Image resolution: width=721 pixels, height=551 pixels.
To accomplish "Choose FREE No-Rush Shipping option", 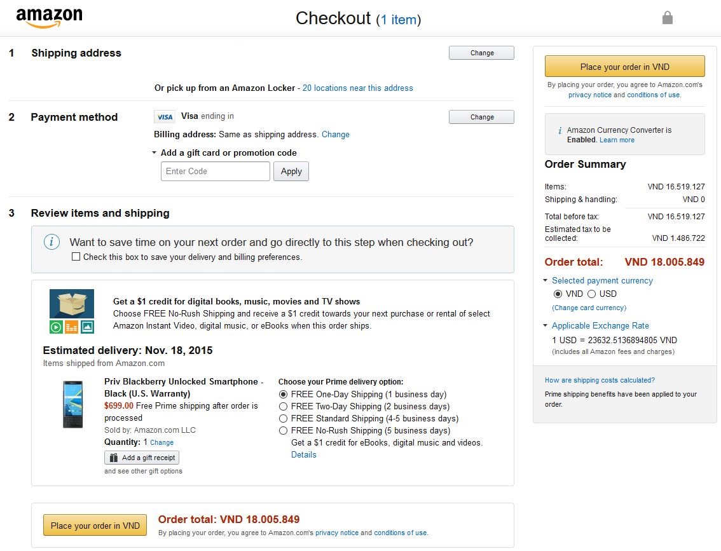I will 284,431.
